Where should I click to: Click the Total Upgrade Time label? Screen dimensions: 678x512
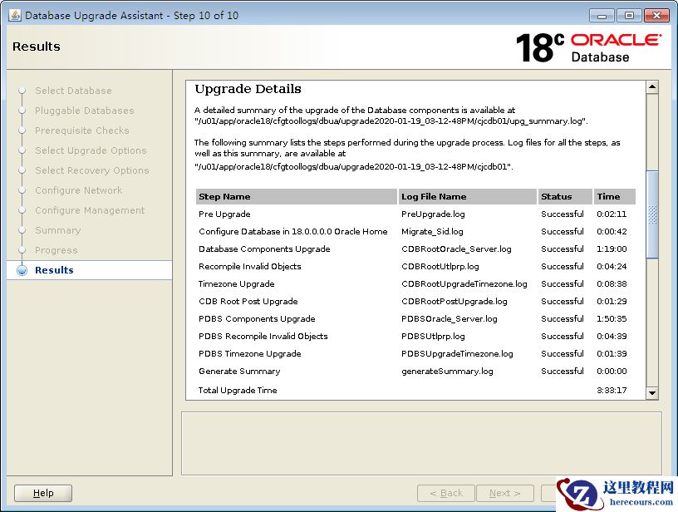pos(238,390)
